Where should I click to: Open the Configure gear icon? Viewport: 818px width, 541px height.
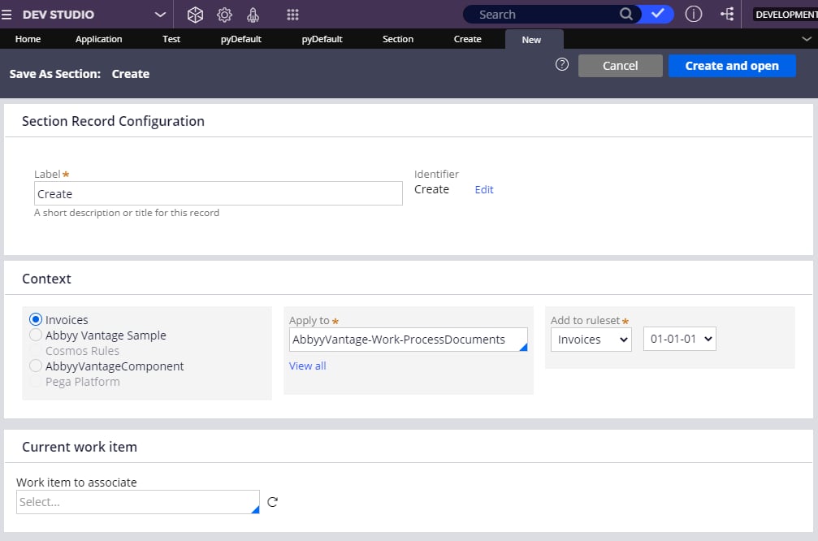pos(224,15)
